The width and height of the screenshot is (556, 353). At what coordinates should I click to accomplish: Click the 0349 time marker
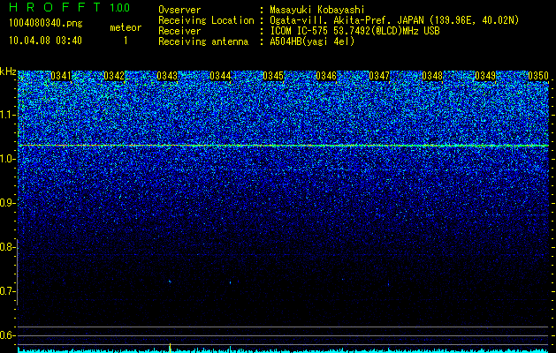pyautogui.click(x=485, y=76)
